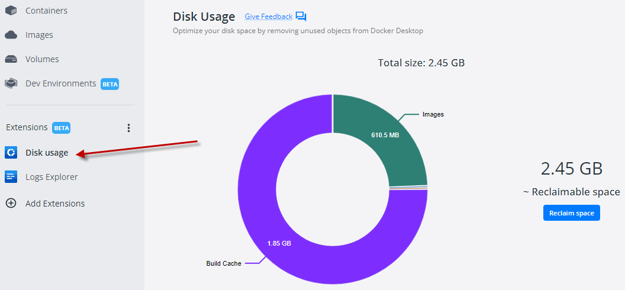This screenshot has height=290, width=625.
Task: Click the Containers icon in sidebar
Action: pos(11,11)
